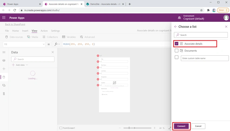
Task: Reload the browser page
Action: coord(15,10)
